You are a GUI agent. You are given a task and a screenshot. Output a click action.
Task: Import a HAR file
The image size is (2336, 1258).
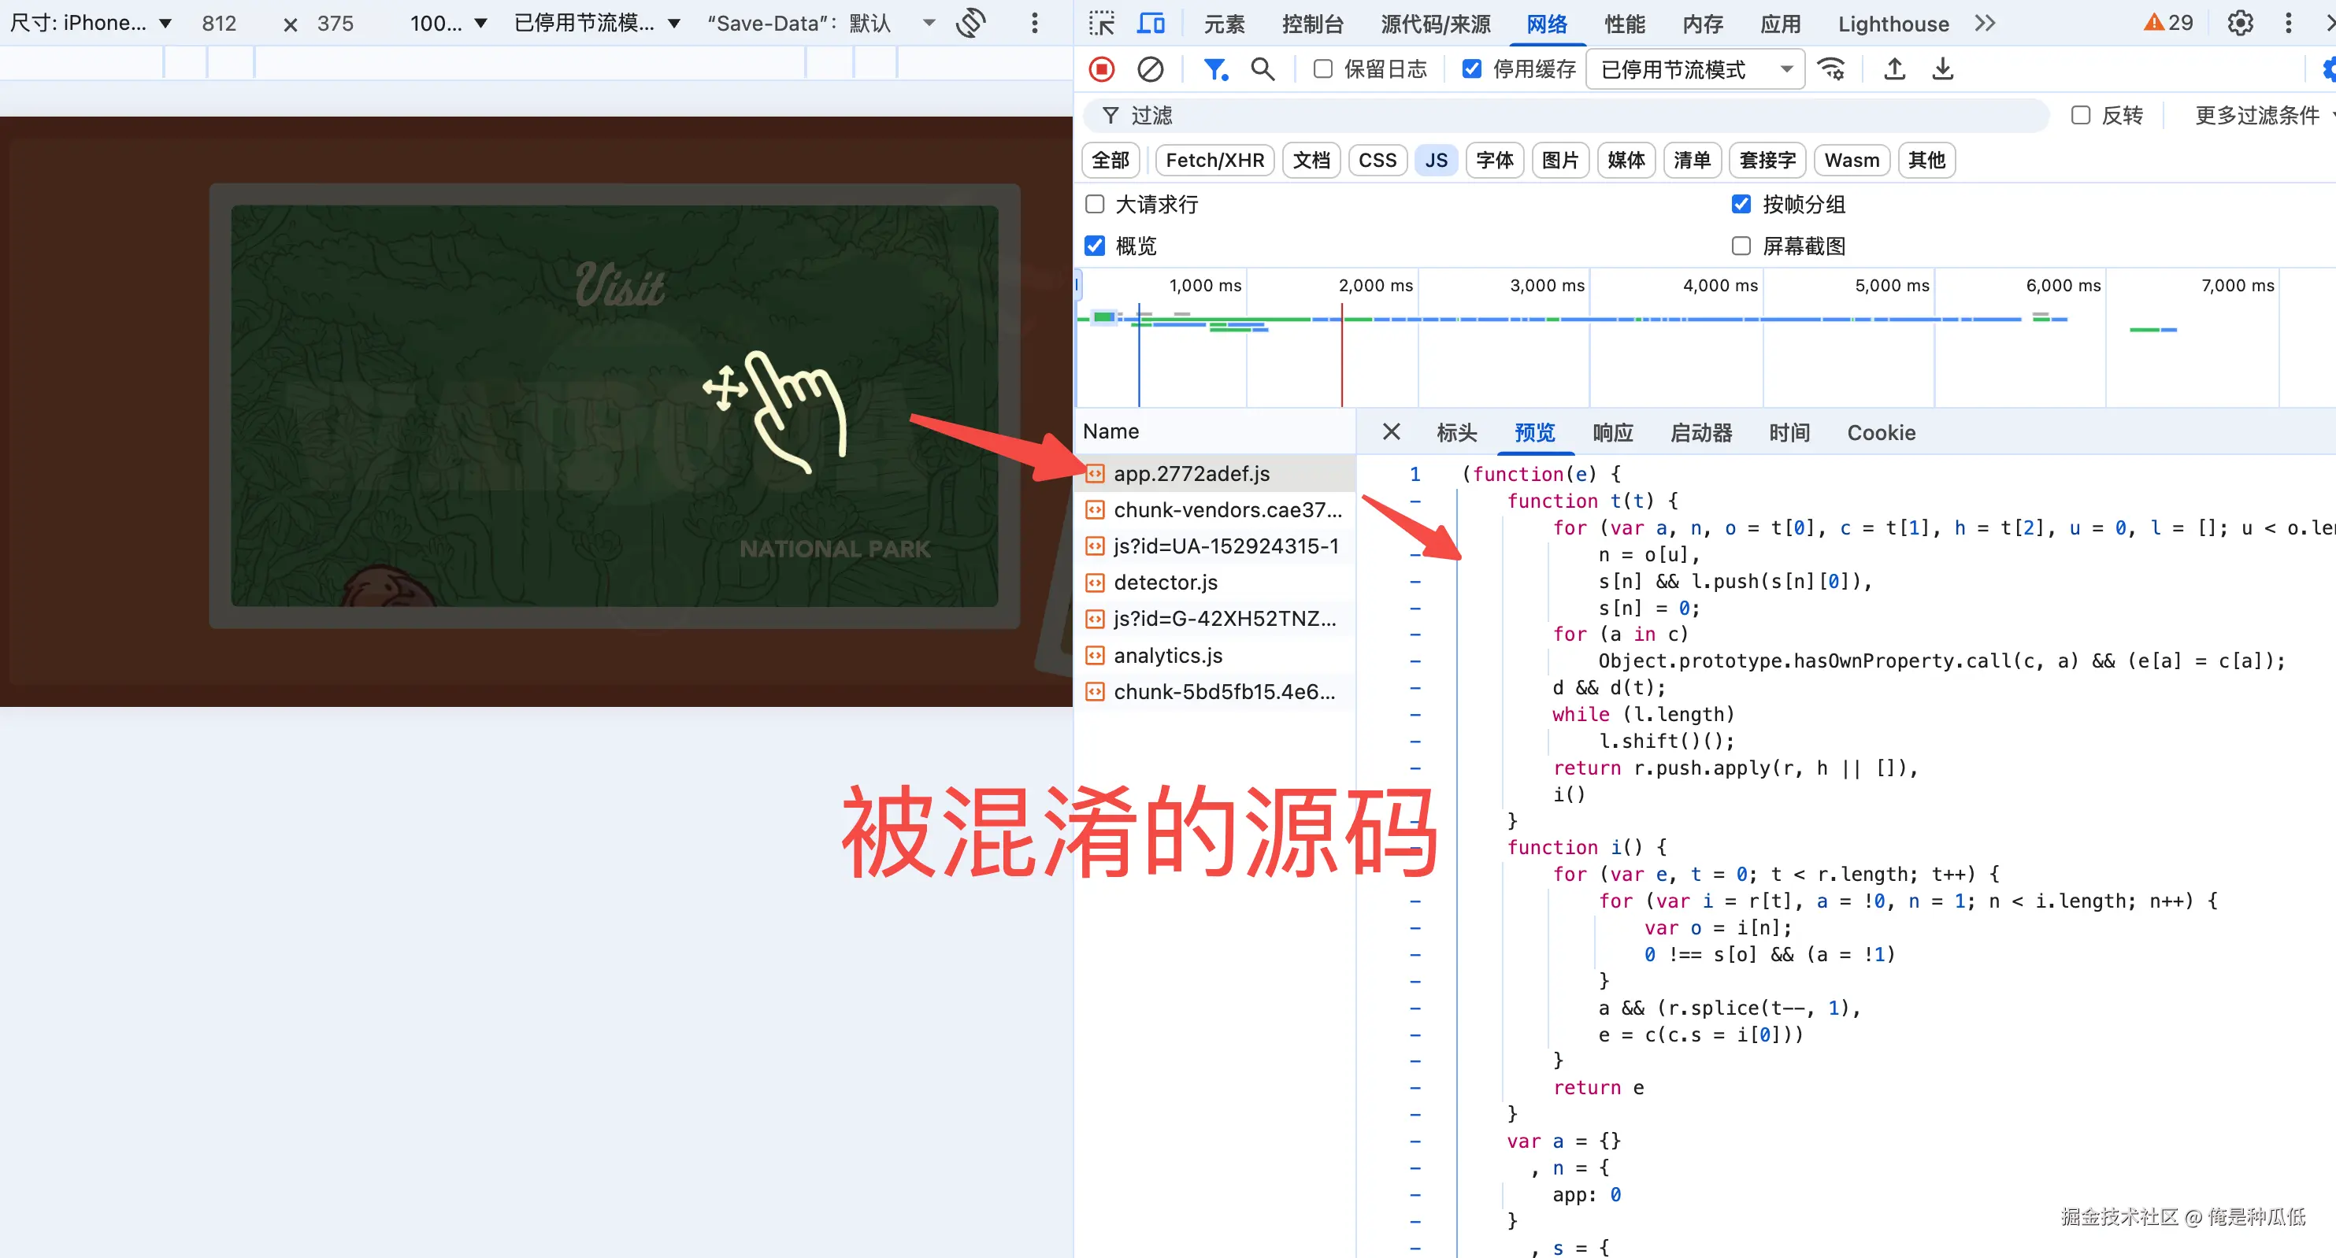click(1893, 68)
